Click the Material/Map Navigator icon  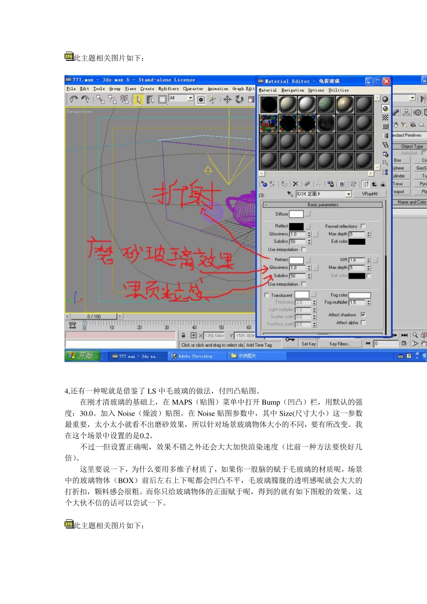point(385,172)
